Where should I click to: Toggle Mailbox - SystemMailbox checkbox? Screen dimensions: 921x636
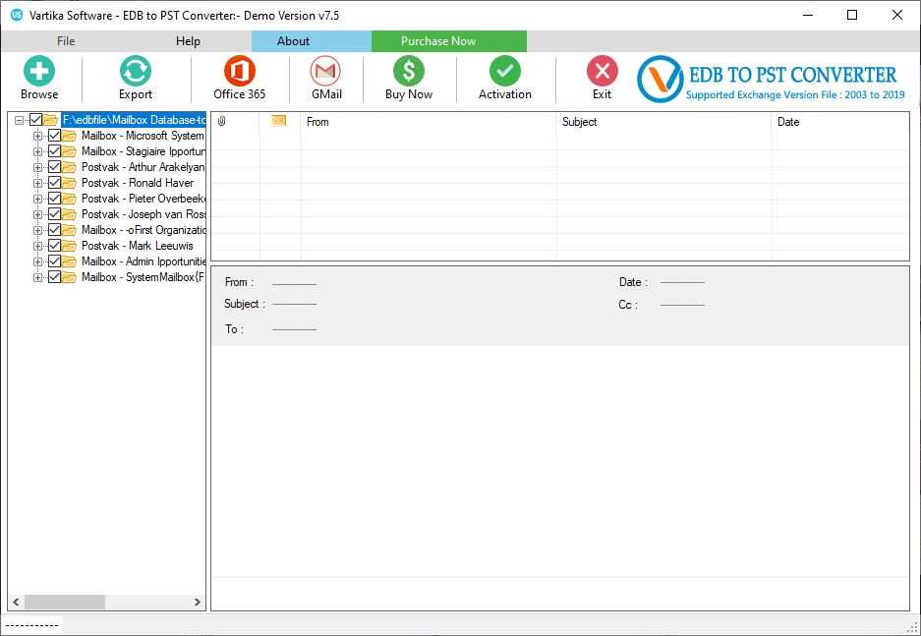[55, 277]
